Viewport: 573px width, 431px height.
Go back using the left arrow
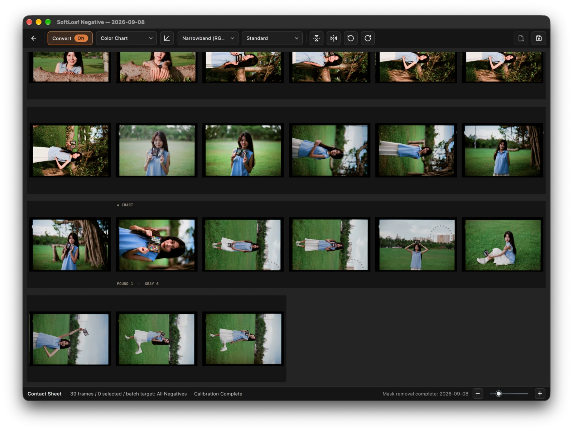34,38
